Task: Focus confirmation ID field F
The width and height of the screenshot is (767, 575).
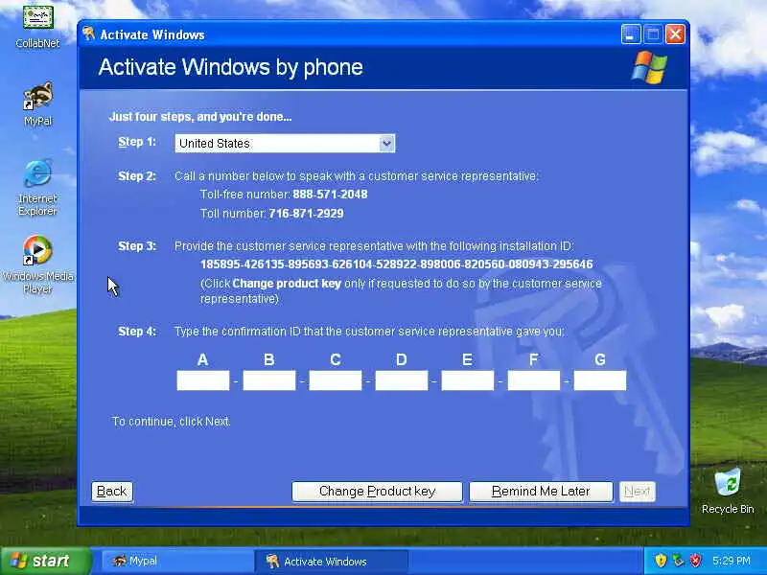Action: (534, 380)
